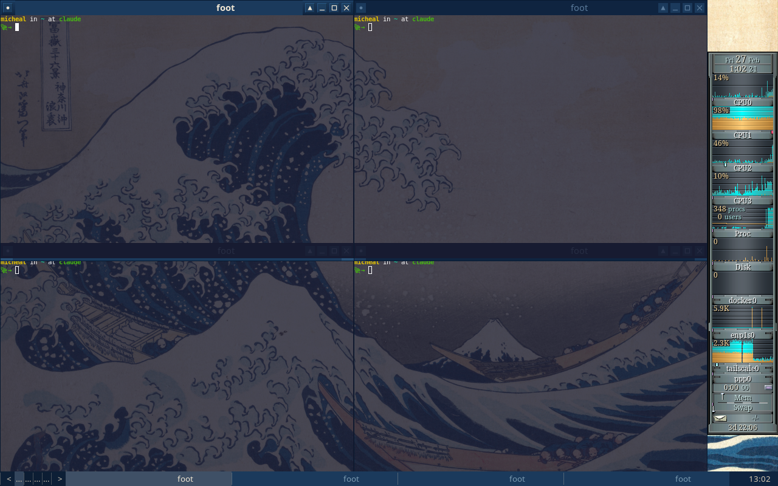This screenshot has height=486, width=778.
Task: Click previous workspace arrow in taskbar
Action: tap(9, 479)
